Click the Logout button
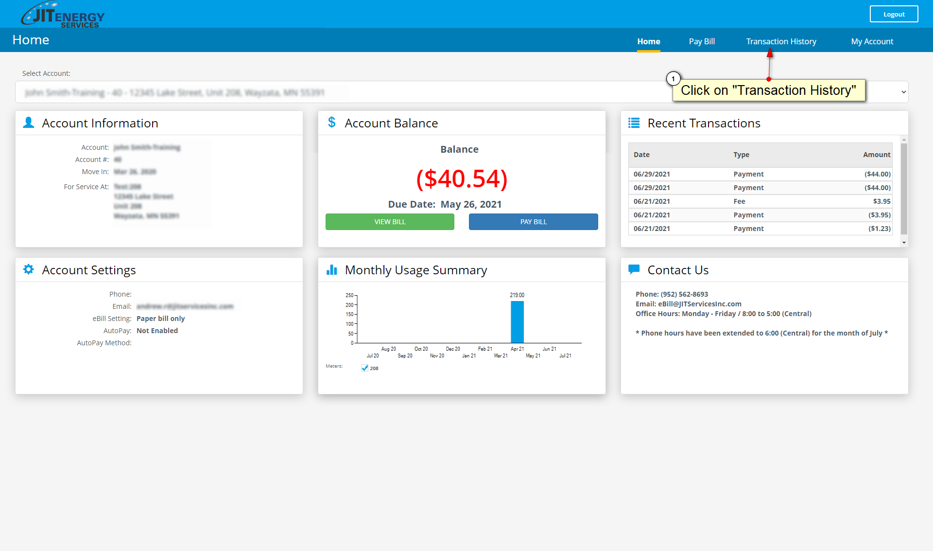The image size is (933, 551). (894, 14)
